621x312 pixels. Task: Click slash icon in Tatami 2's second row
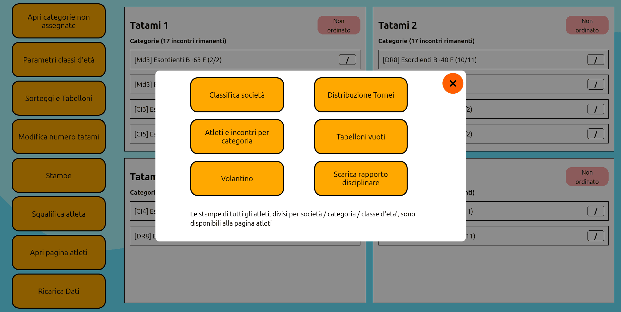[x=595, y=85]
